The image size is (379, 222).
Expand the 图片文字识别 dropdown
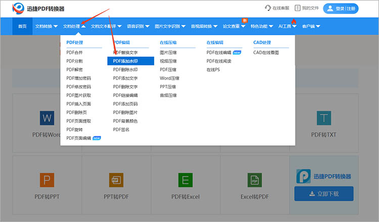pos(170,26)
